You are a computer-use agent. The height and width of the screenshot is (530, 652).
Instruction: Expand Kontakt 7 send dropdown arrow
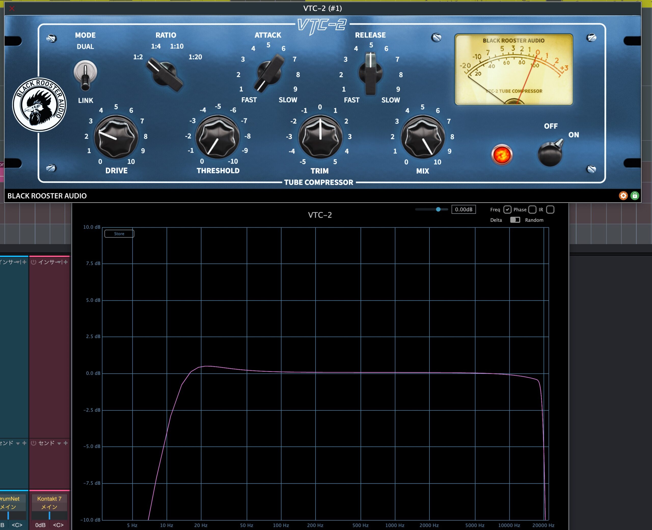(x=59, y=443)
